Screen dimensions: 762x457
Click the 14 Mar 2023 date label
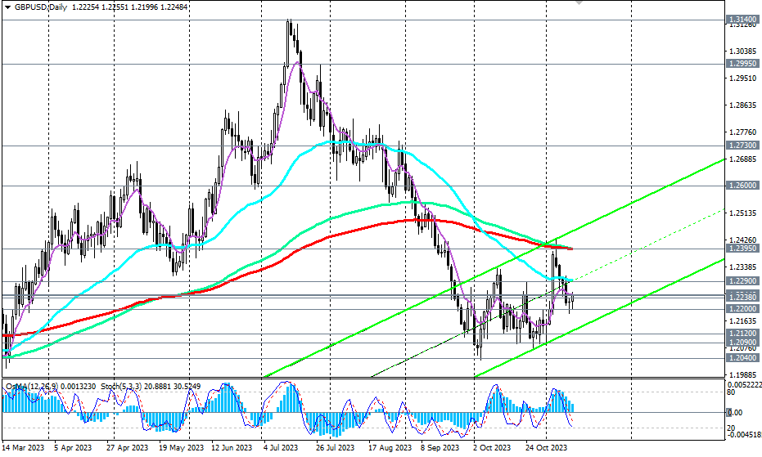23,447
